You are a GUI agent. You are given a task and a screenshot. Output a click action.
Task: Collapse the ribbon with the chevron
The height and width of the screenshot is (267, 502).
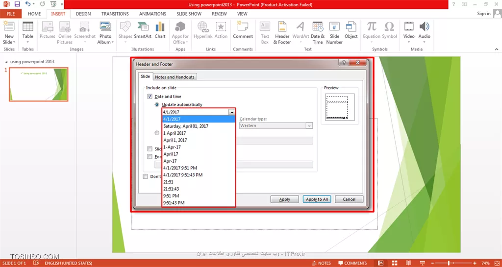(x=497, y=49)
